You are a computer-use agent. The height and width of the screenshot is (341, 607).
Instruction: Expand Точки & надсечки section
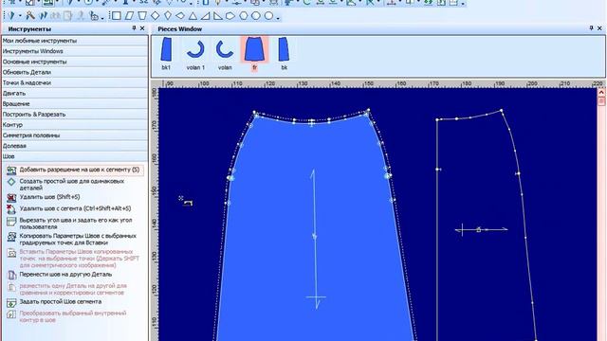point(75,82)
